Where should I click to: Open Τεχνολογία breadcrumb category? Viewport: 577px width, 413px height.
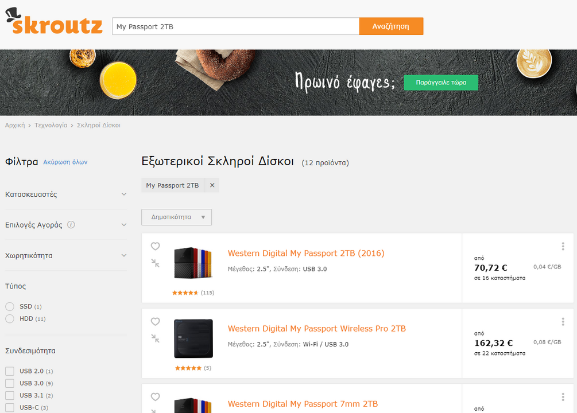point(51,125)
